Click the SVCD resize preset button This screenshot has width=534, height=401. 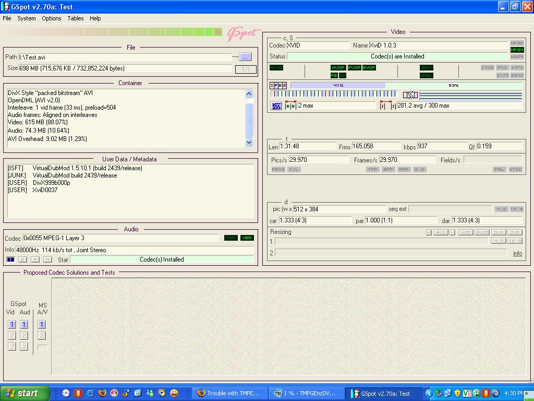[x=482, y=232]
